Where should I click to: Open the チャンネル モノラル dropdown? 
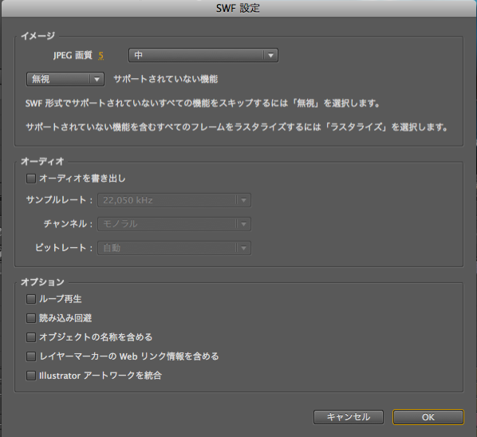174,224
